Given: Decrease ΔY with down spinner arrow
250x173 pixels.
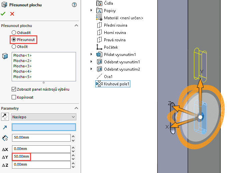Looking at the screenshot, I should coord(73,159).
